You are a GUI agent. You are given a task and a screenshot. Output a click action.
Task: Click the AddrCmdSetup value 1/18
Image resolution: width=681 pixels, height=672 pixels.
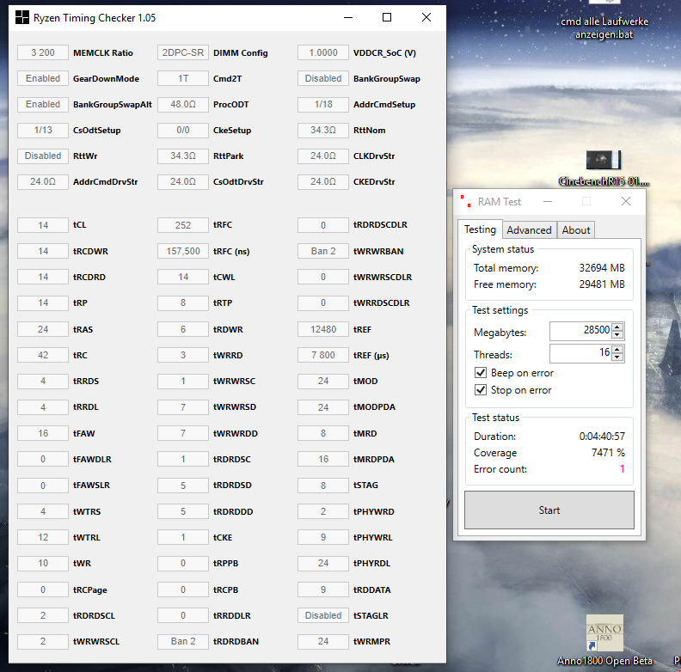click(x=323, y=104)
